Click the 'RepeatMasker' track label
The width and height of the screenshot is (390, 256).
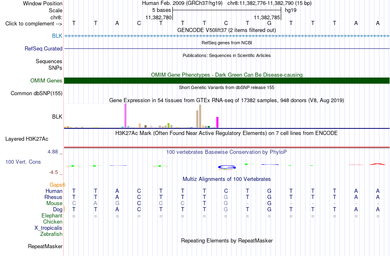[x=45, y=246]
